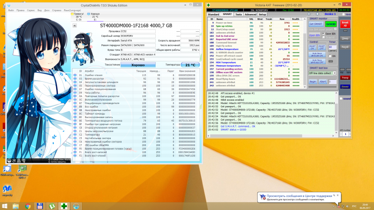Image resolution: width=374 pixels, height=210 pixels.
Task: Click the Timer period input field
Action: pos(332,47)
